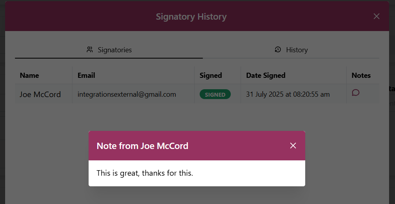This screenshot has height=204, width=395.
Task: Click the Email column header
Action: pos(86,75)
